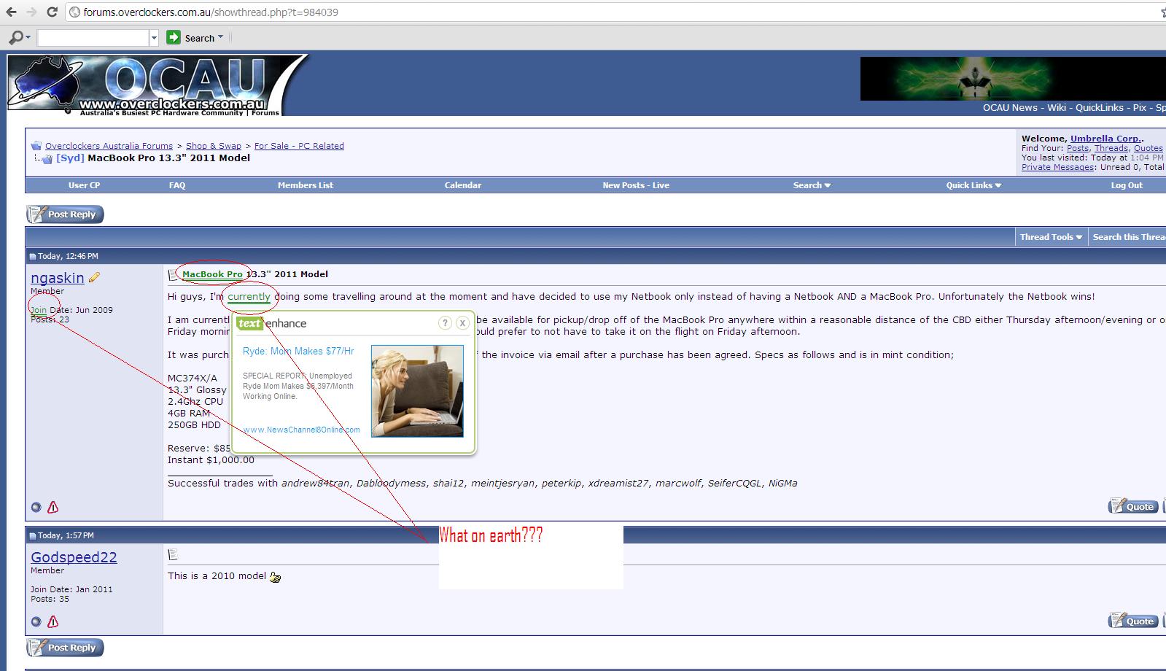
Task: Click ngaskin's online status icon
Action: [x=36, y=507]
